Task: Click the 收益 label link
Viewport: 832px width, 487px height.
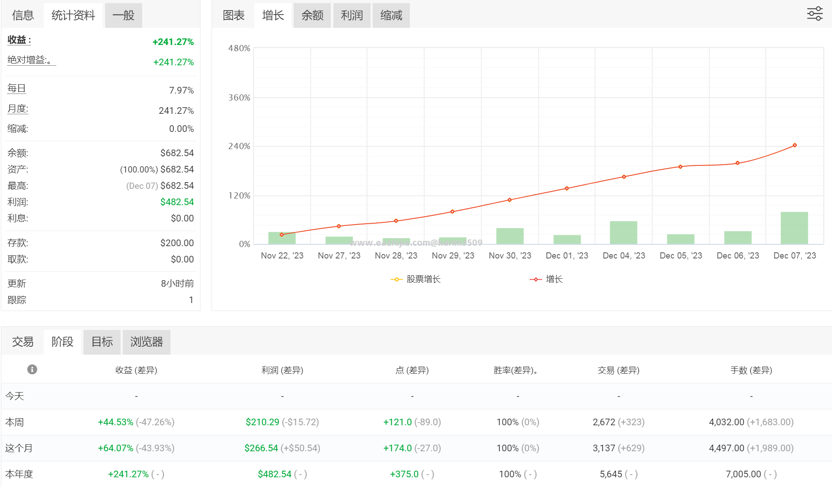Action: pos(19,40)
